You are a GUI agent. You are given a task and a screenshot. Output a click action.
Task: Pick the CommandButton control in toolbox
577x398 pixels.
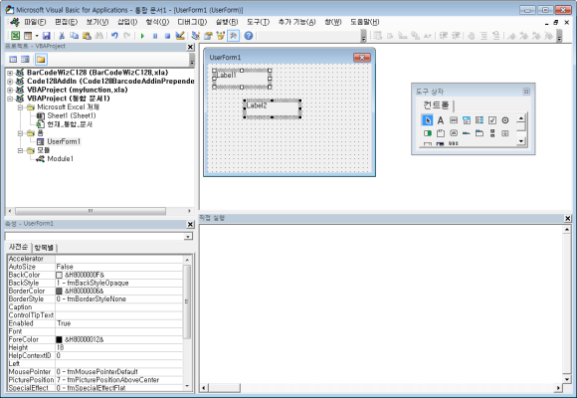(x=454, y=133)
